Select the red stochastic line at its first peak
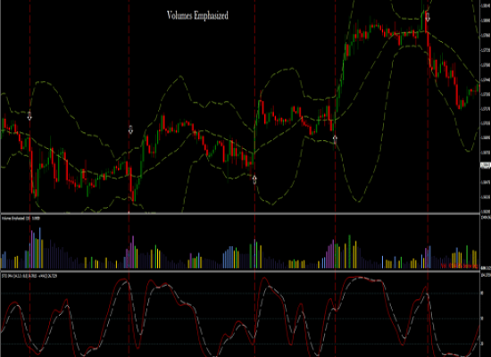Screen dimensions: 491x357 tap(13, 303)
